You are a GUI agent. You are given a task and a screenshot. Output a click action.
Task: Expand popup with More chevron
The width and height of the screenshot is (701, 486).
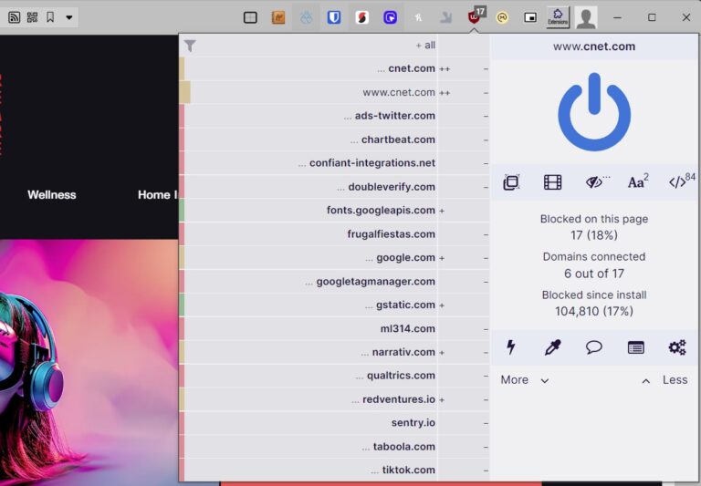point(525,380)
